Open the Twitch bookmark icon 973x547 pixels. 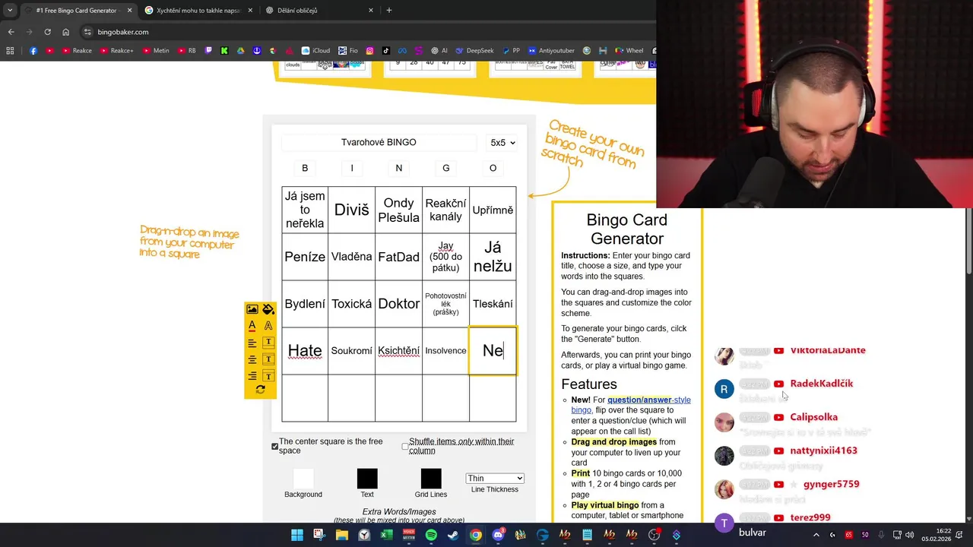point(209,51)
